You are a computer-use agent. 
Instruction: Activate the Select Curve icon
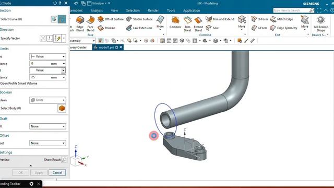[x=62, y=19]
